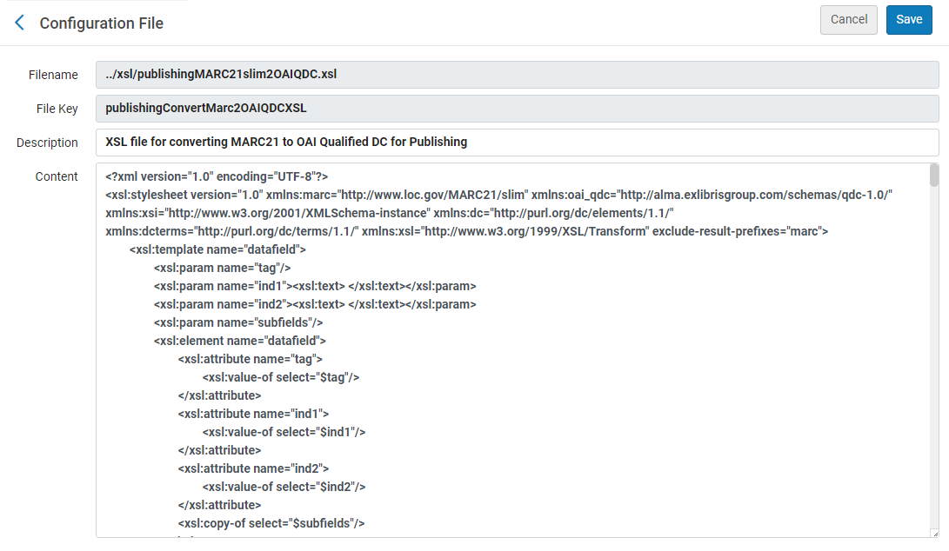The height and width of the screenshot is (551, 949).
Task: Click the xsl:stylesheet version line
Action: [x=498, y=195]
